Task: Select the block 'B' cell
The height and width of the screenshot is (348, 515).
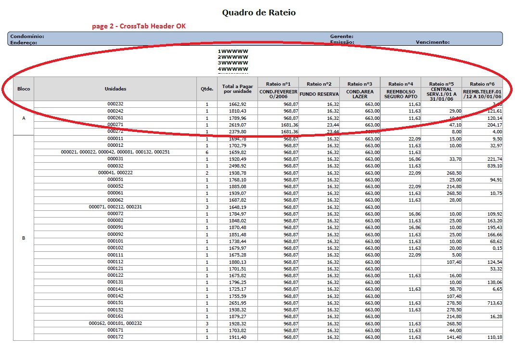Action: tap(24, 238)
